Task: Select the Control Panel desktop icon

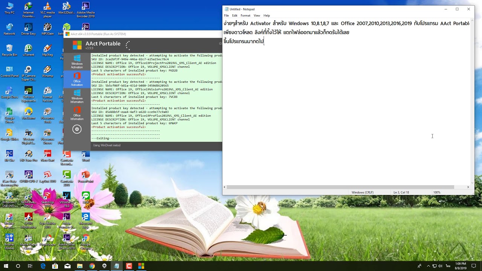Action: coord(9,72)
